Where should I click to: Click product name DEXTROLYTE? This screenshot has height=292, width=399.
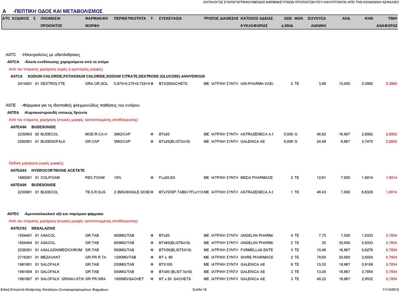click(53, 83)
